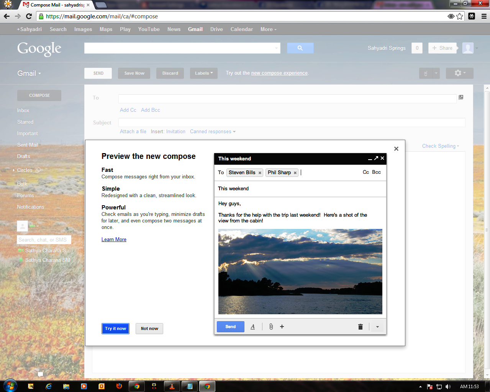This screenshot has width=490, height=392.
Task: Open the Gmail dropdown menu
Action: (x=29, y=73)
